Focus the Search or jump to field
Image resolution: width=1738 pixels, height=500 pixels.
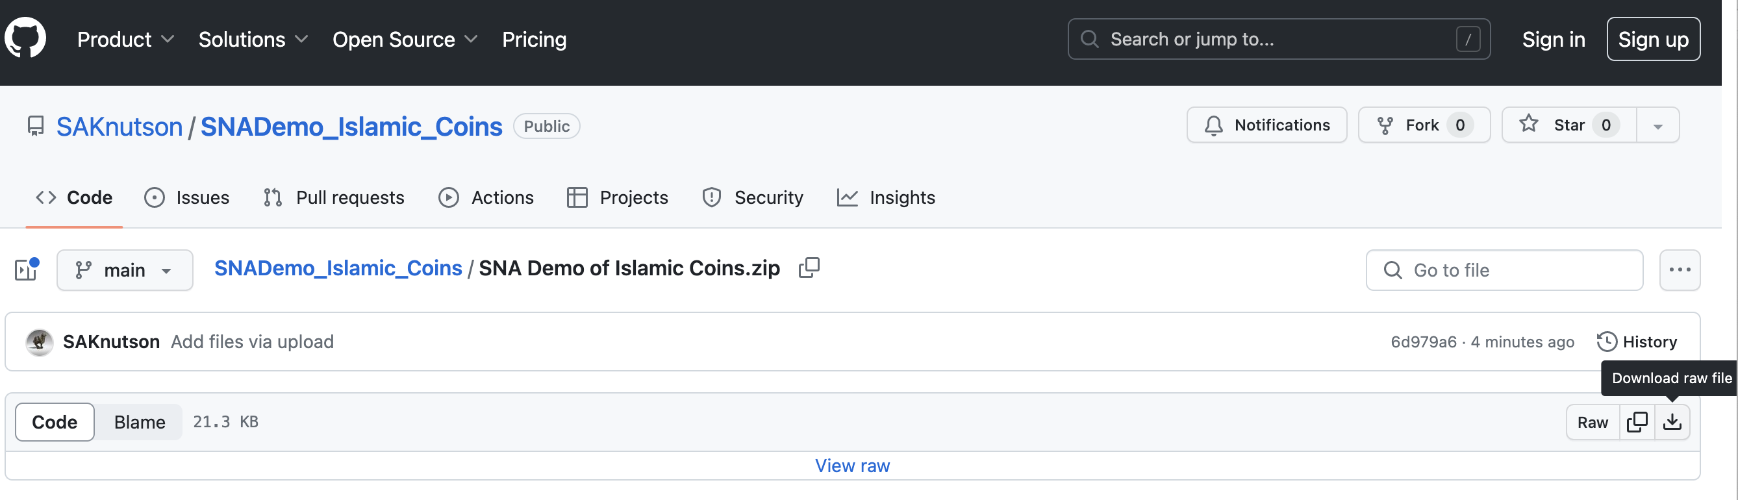(1279, 39)
